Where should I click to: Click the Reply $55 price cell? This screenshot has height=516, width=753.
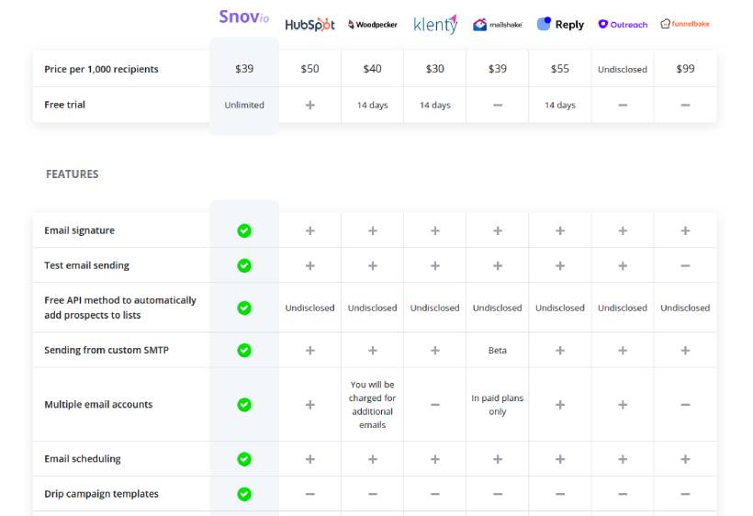click(560, 69)
